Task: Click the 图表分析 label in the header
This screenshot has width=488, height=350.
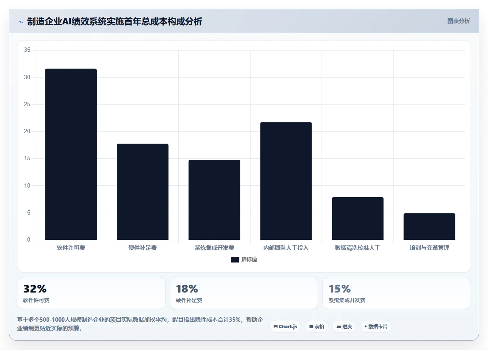Action: tap(458, 21)
